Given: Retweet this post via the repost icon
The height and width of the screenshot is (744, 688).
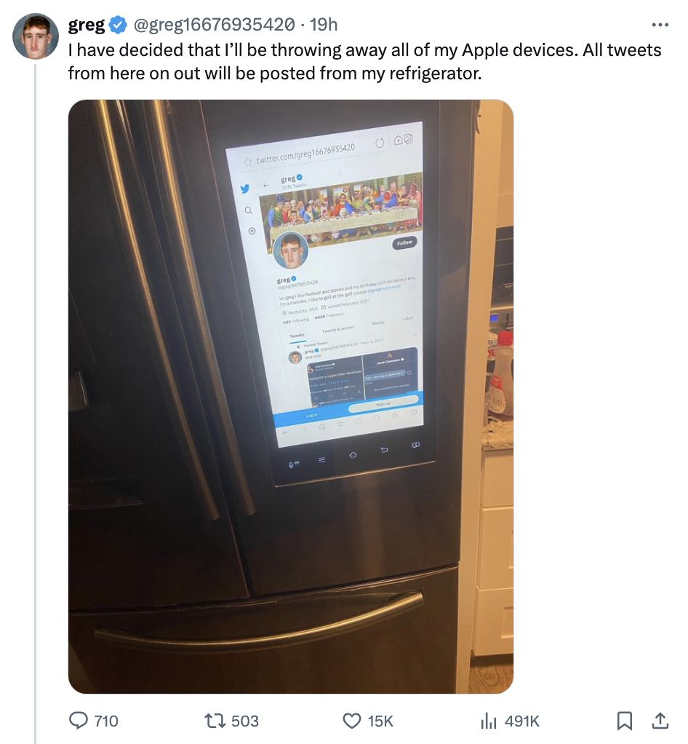Looking at the screenshot, I should 215,721.
